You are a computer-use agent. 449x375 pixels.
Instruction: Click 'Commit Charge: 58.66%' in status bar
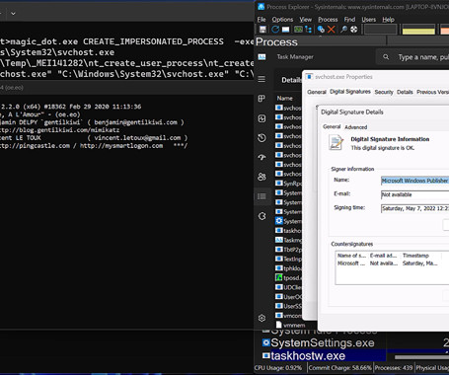[x=339, y=368]
